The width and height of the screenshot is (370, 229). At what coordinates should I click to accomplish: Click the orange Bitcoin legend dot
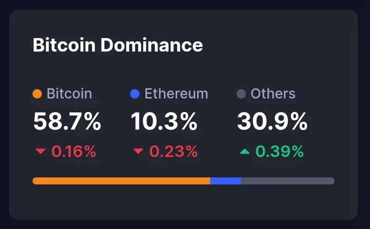coord(37,94)
